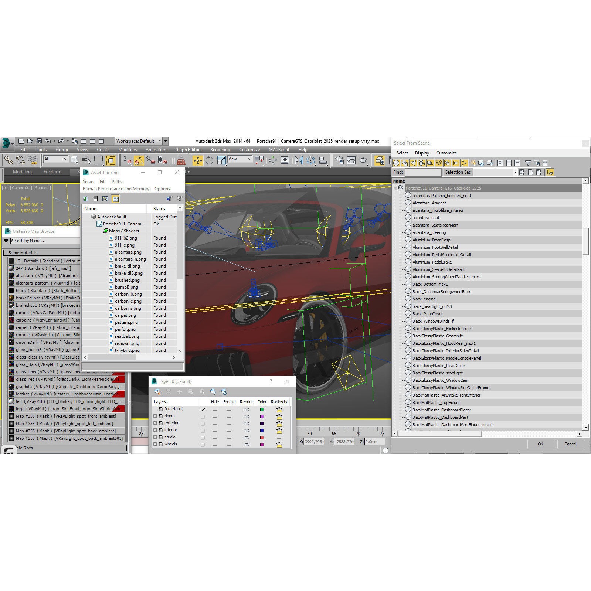Viewport: 591px width, 591px height.
Task: Expand the interior layer
Action: point(155,430)
